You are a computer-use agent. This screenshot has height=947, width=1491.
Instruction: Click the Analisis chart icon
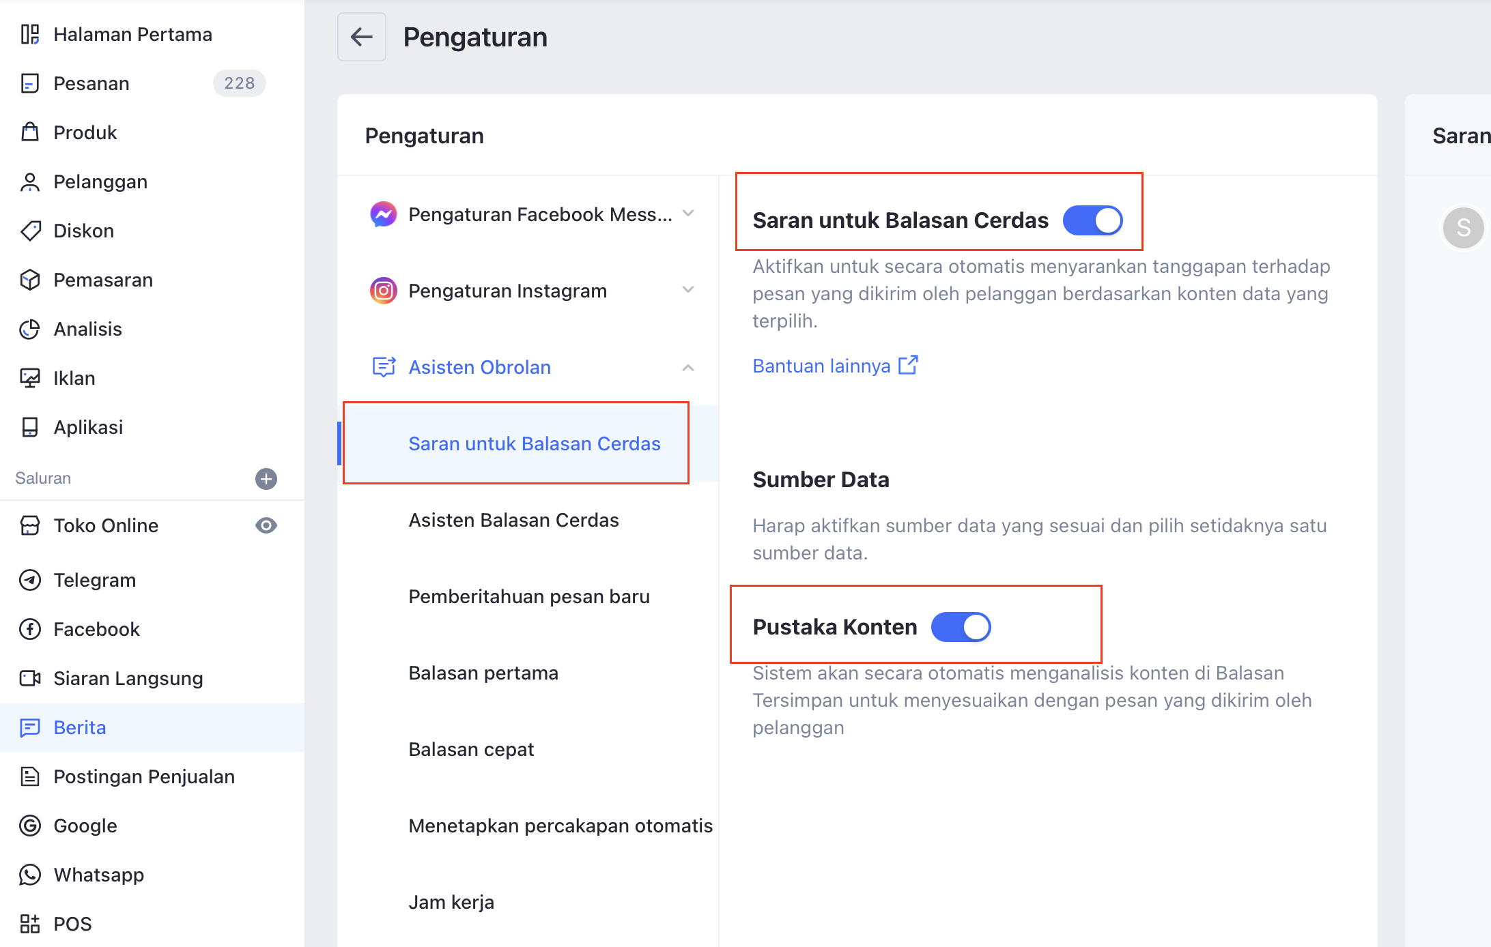tap(30, 329)
